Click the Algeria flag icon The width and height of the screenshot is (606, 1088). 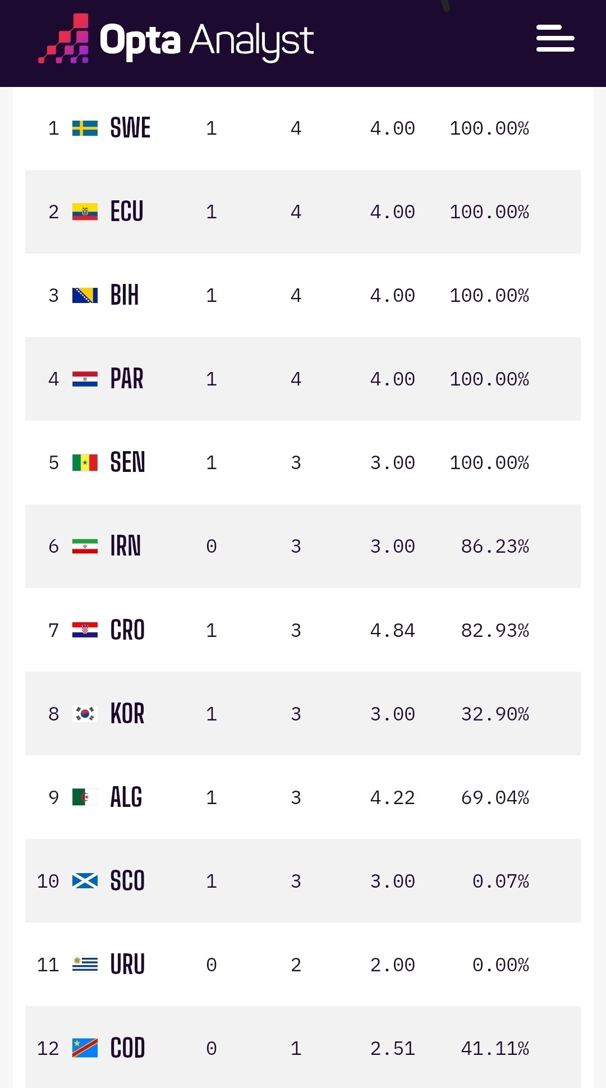pos(85,798)
